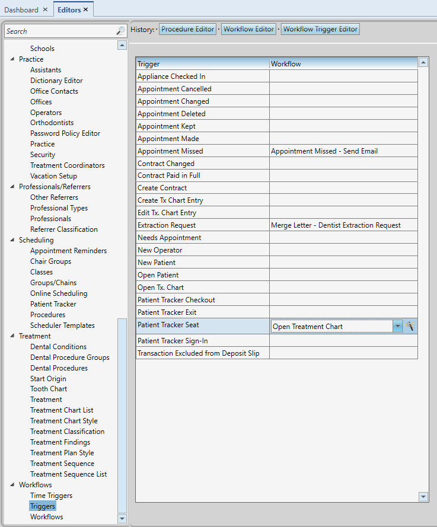This screenshot has width=437, height=527.
Task: Select Schools in the editor tree
Action: pyautogui.click(x=42, y=49)
